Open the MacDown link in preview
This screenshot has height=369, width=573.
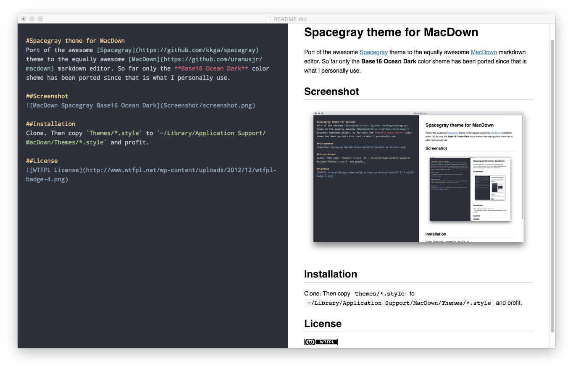(484, 52)
